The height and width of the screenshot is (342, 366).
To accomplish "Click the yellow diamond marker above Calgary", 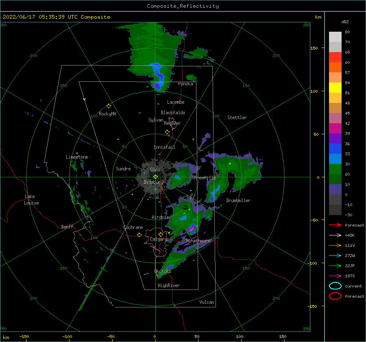I will [161, 234].
